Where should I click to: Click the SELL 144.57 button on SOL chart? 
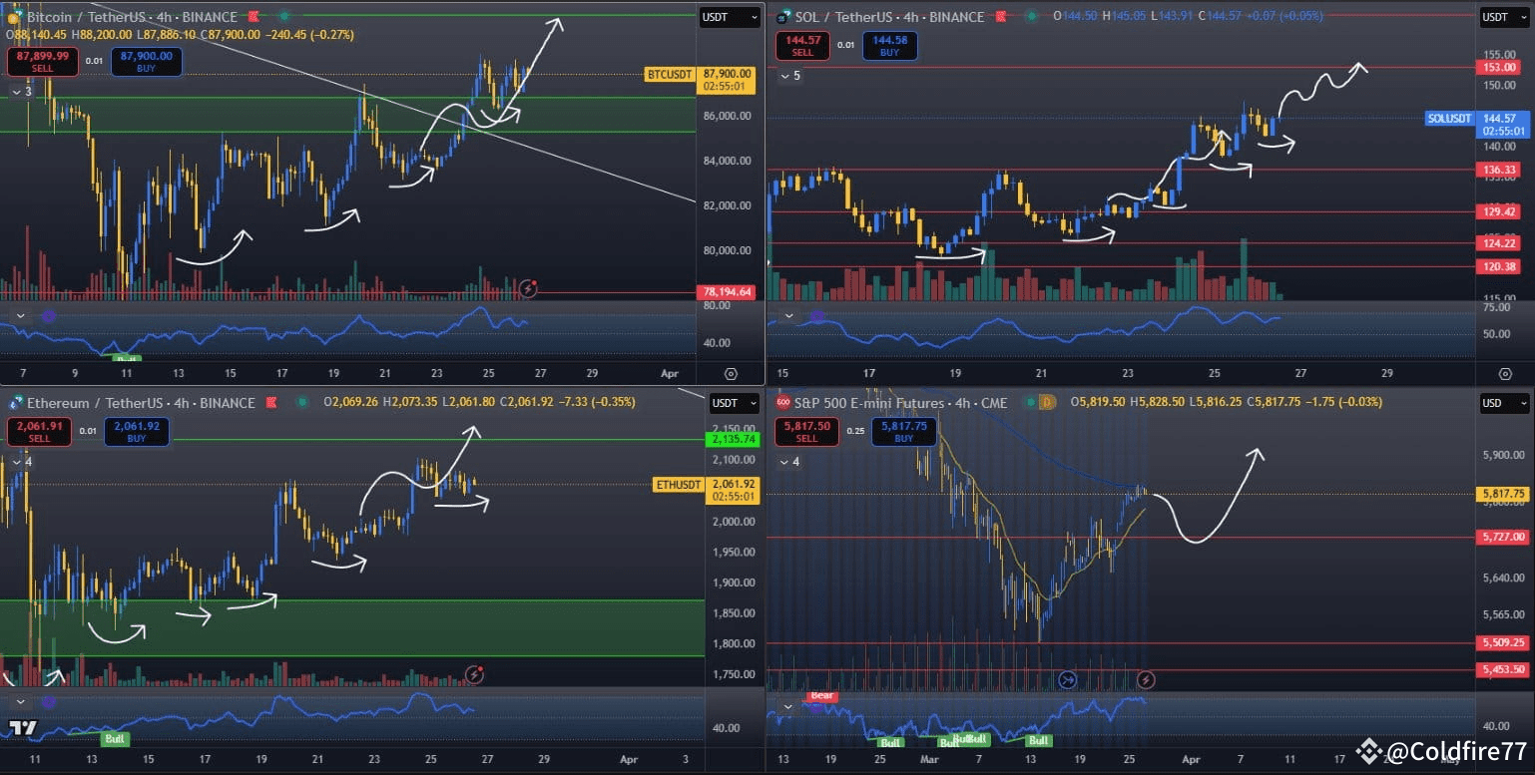[x=802, y=46]
